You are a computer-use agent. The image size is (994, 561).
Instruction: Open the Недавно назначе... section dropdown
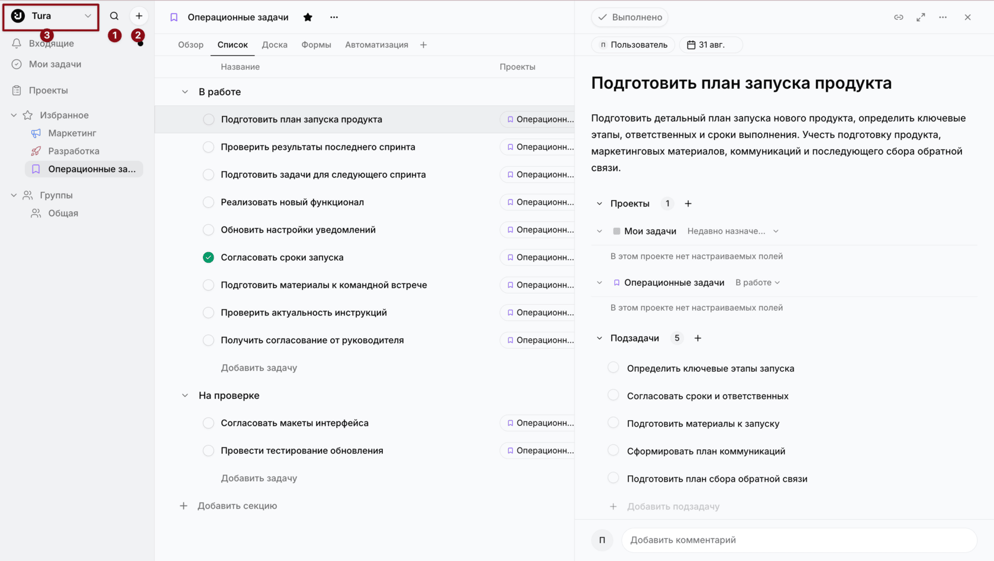(732, 231)
